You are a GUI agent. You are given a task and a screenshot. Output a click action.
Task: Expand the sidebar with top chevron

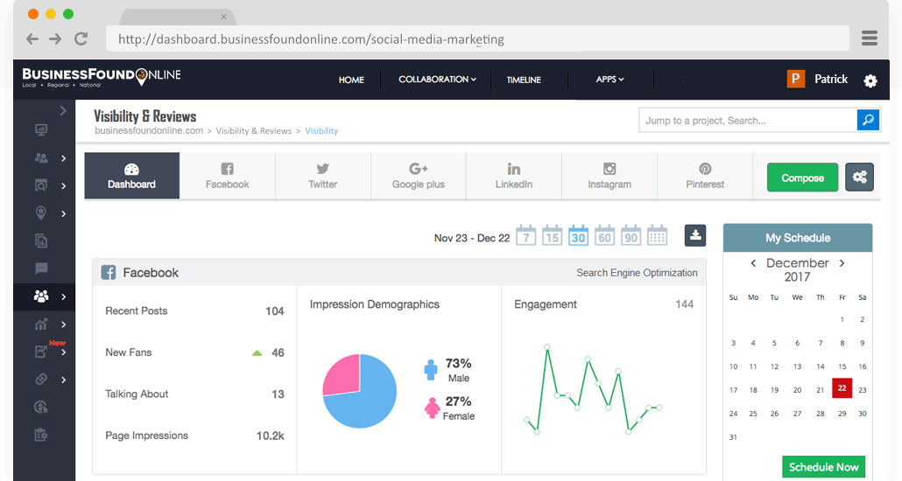[x=63, y=110]
